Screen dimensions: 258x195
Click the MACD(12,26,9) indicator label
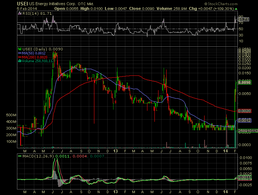(x=38, y=156)
